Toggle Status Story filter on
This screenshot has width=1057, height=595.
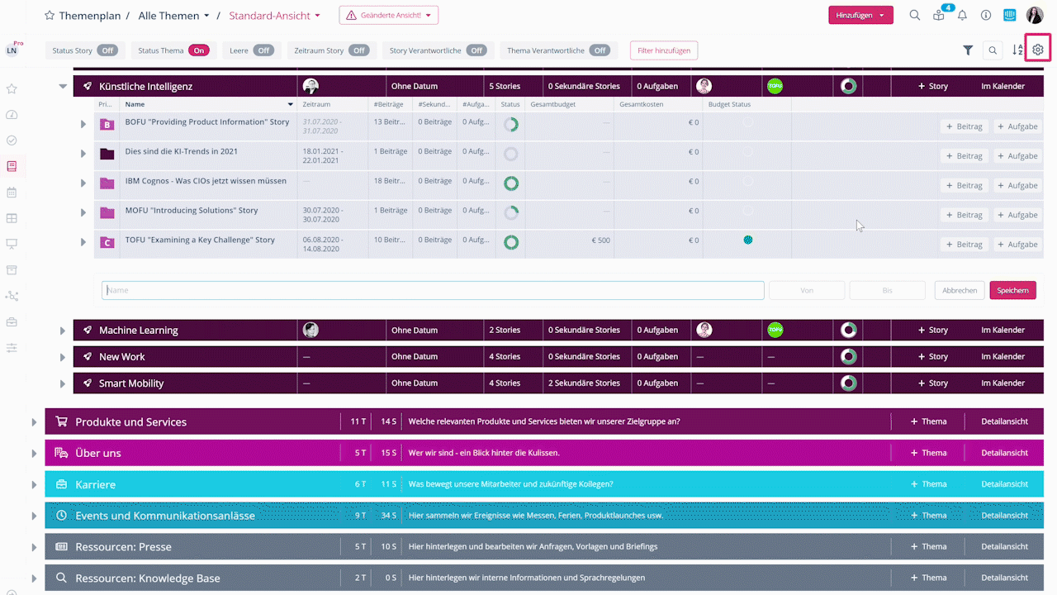click(x=107, y=50)
